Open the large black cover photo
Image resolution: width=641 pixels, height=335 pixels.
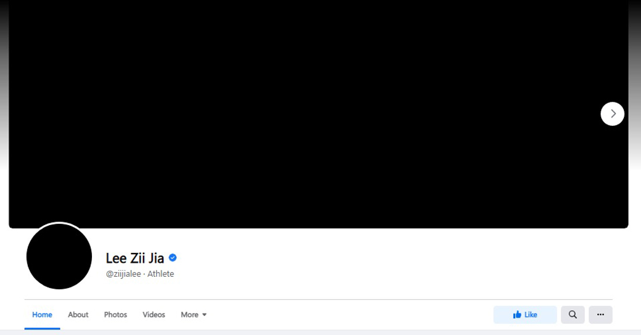(x=319, y=114)
